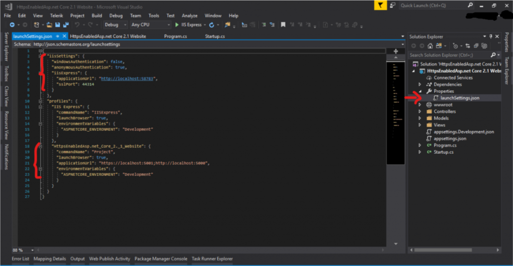Expand the Views folder
Image resolution: width=513 pixels, height=266 pixels.
[x=420, y=125]
